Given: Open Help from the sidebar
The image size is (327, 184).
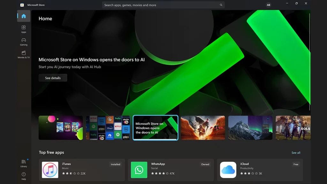Looking at the screenshot, I should [24, 176].
